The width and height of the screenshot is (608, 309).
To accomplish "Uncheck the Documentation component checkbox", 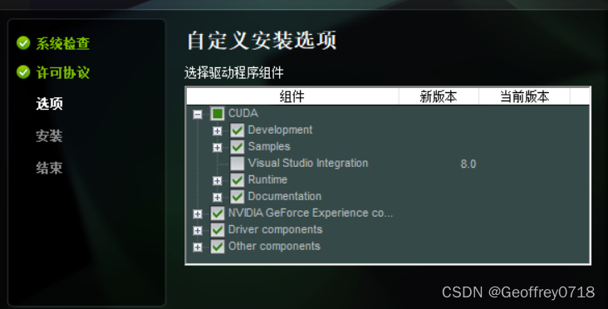I will click(x=237, y=197).
